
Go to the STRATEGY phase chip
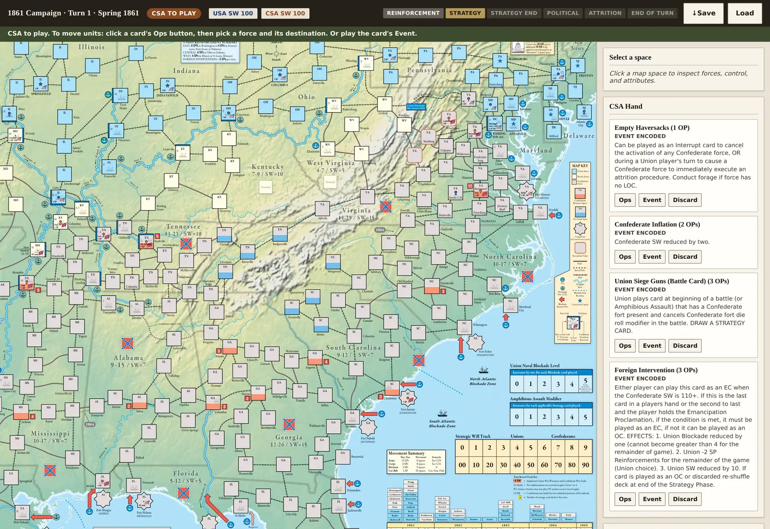click(465, 13)
